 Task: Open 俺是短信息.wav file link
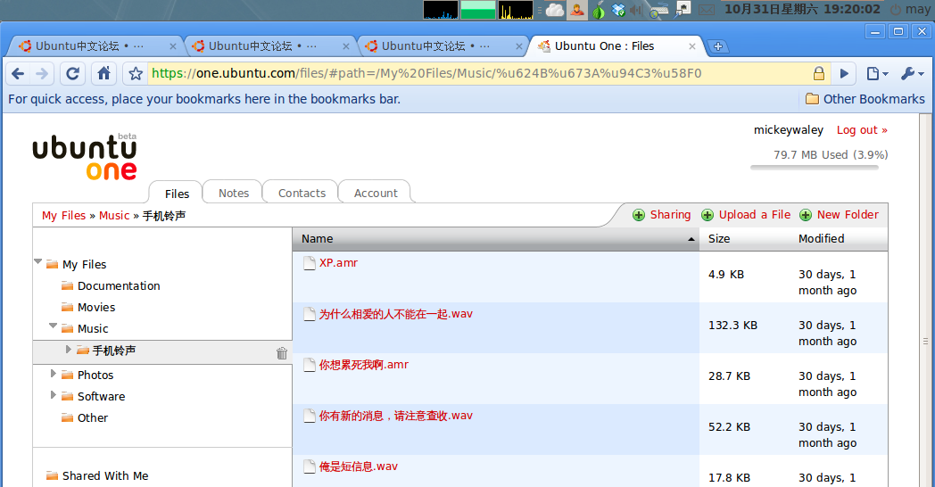point(358,466)
